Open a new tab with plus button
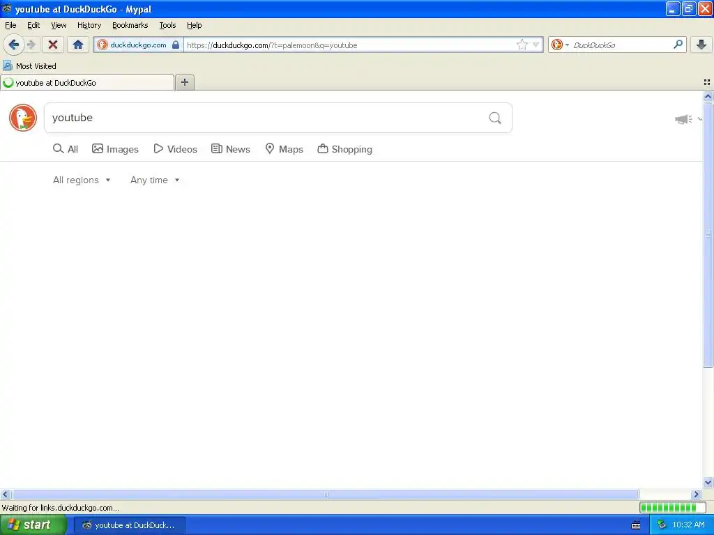This screenshot has height=535, width=714. point(185,82)
